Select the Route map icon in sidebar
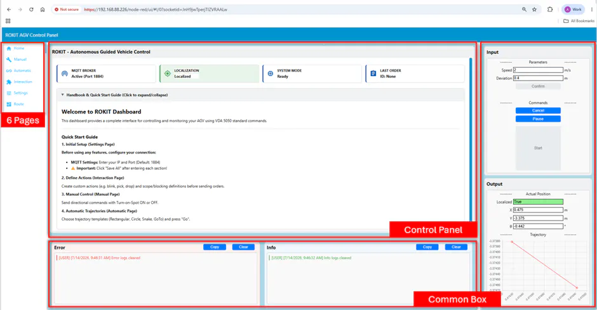This screenshot has width=597, height=310. 9,104
